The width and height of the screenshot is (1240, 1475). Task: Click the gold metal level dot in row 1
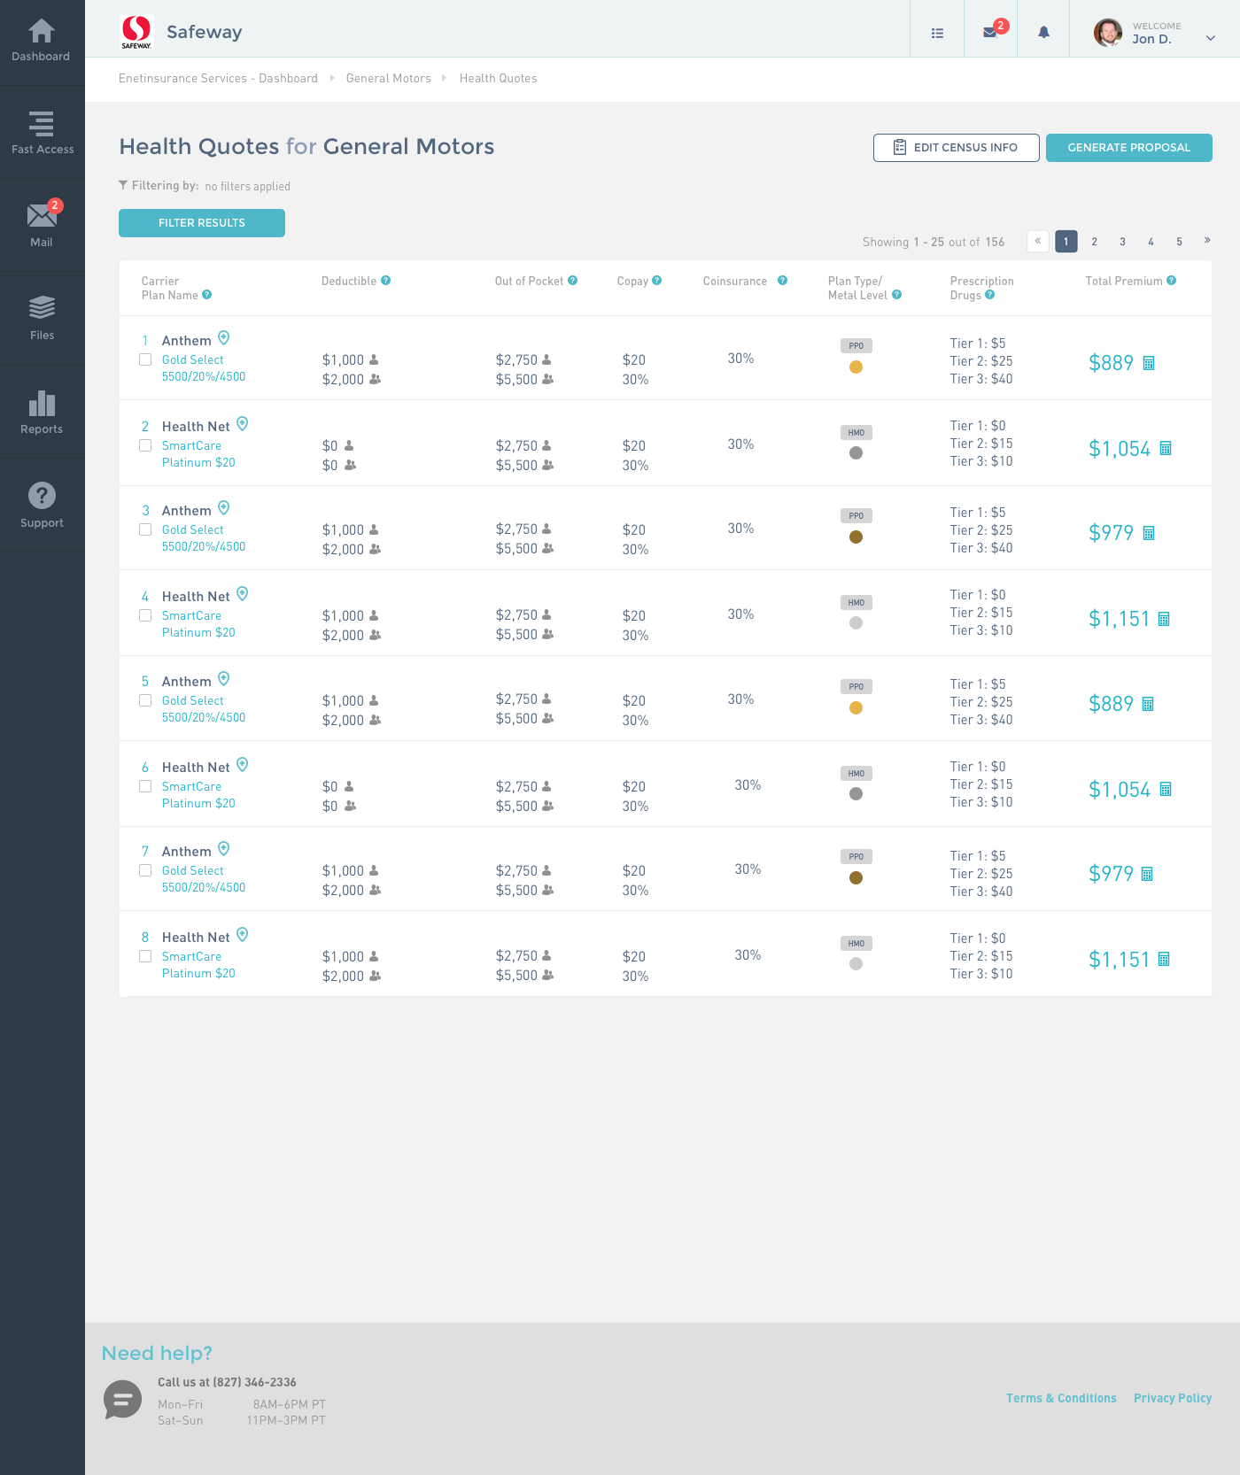tap(856, 367)
